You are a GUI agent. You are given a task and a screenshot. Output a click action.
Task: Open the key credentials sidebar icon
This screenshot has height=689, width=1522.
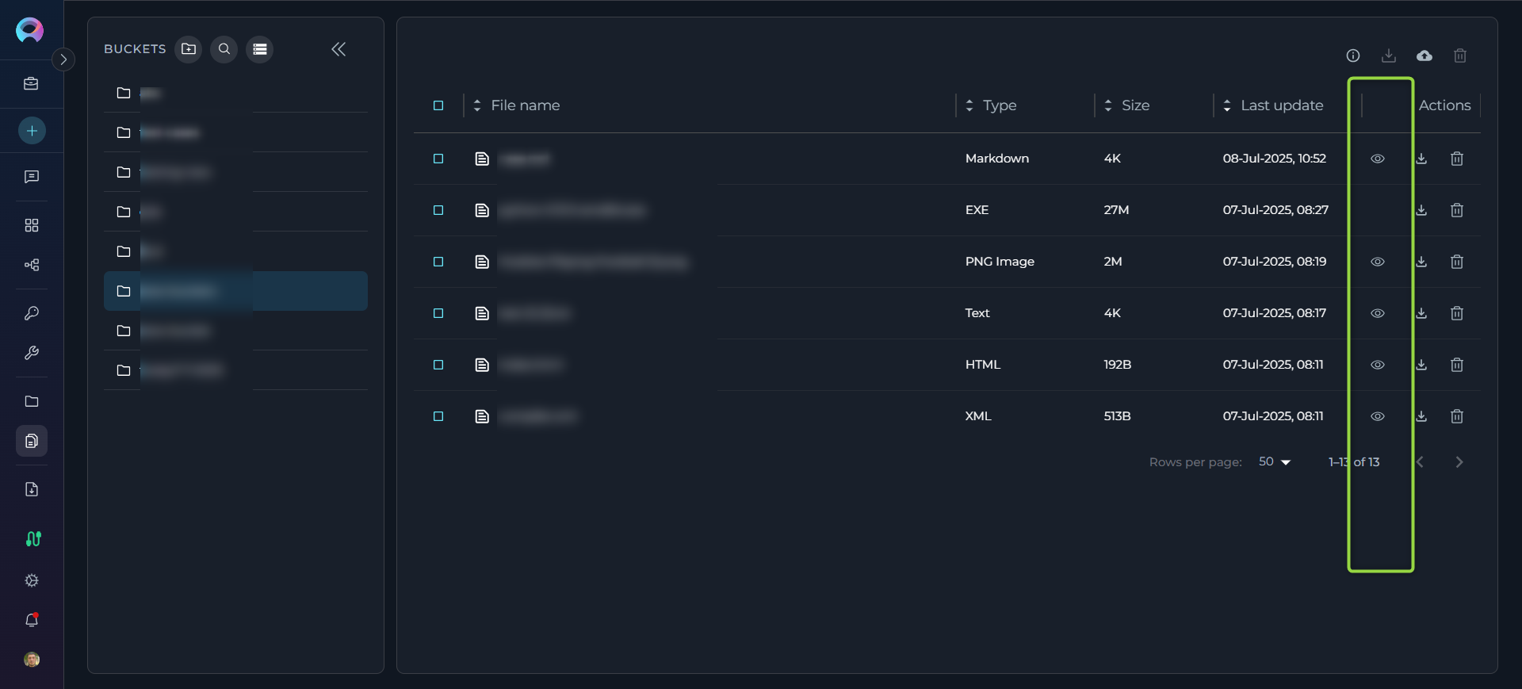[x=32, y=313]
